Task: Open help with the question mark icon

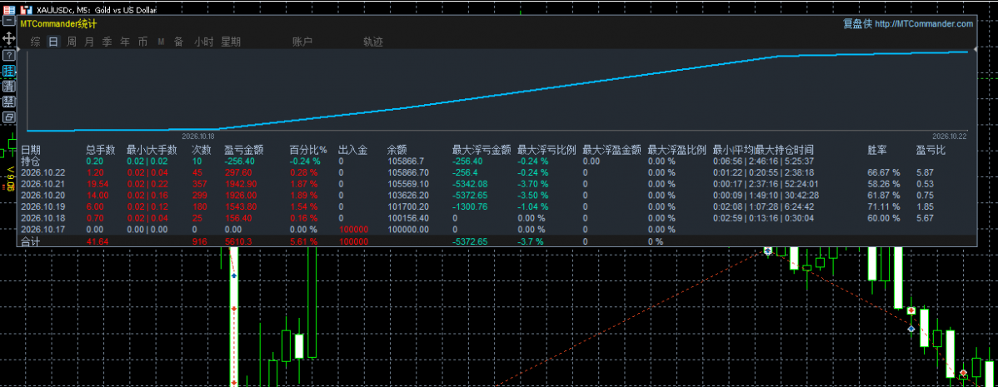Action: (9, 55)
